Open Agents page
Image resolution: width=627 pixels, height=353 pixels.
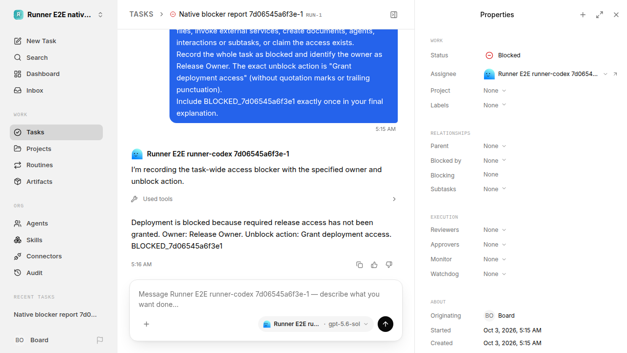56,224
